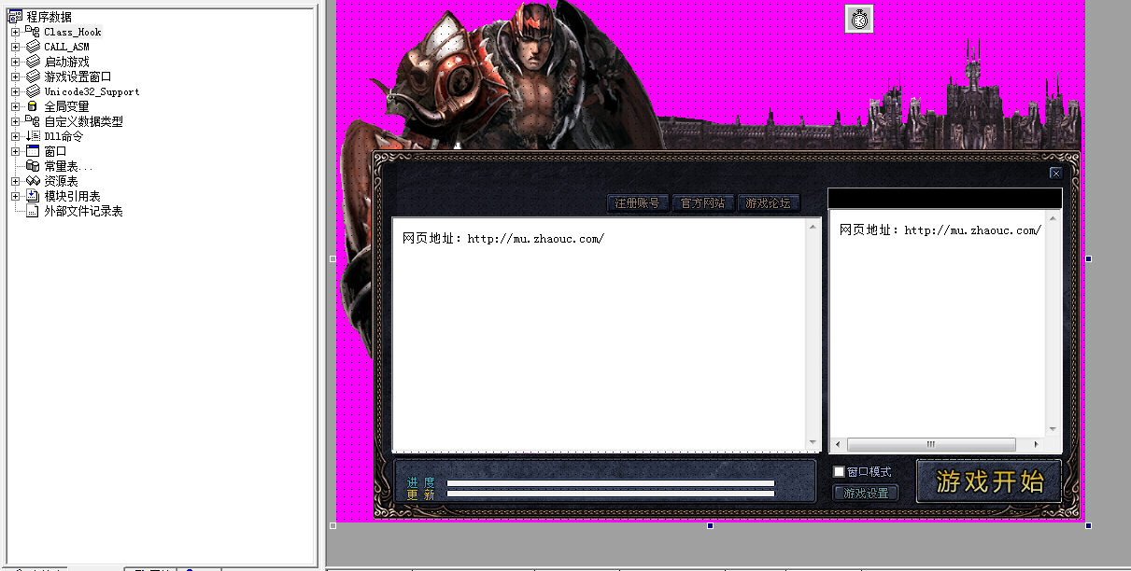Click the X close icon on the launcher form

coord(1055,173)
